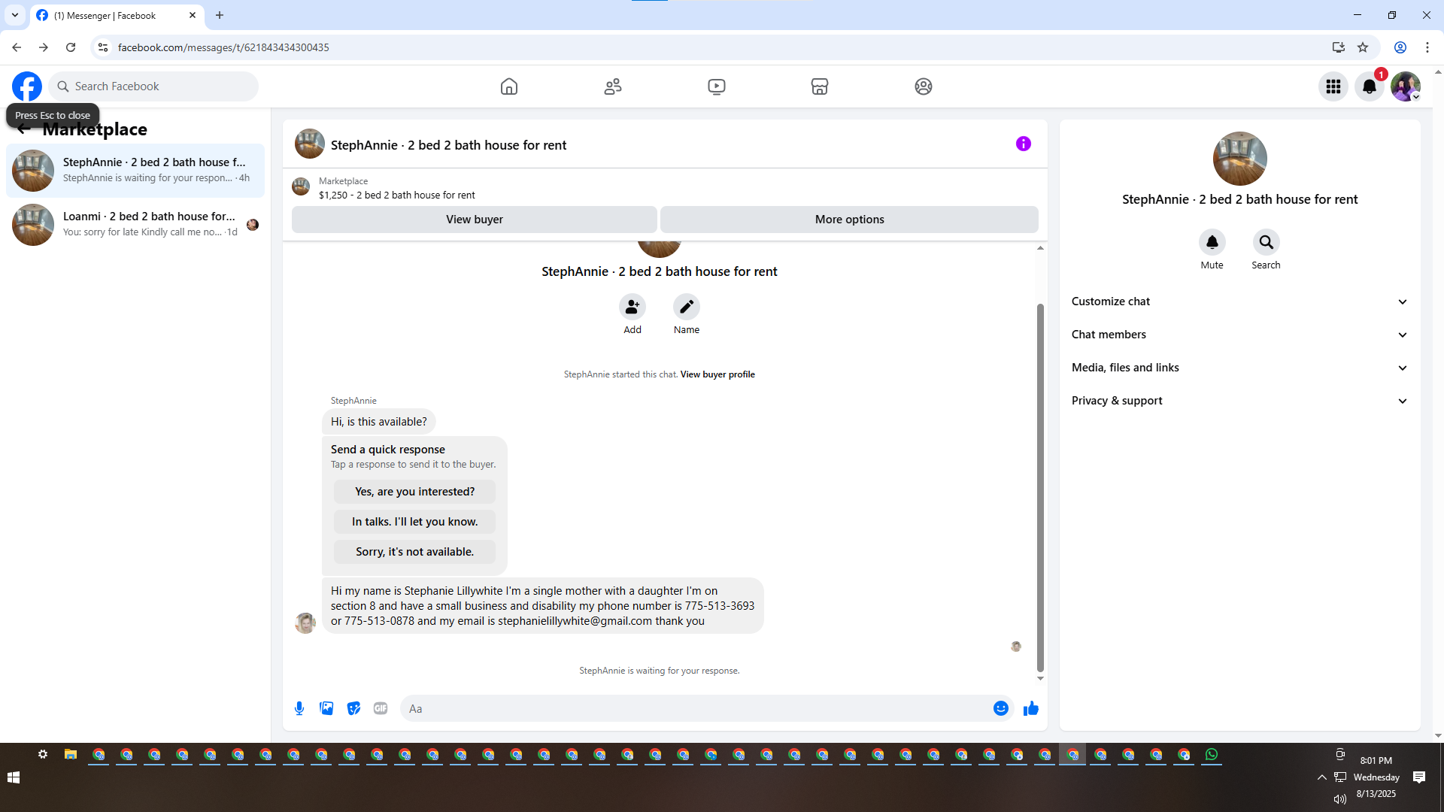Open the GIF picker

click(x=381, y=708)
